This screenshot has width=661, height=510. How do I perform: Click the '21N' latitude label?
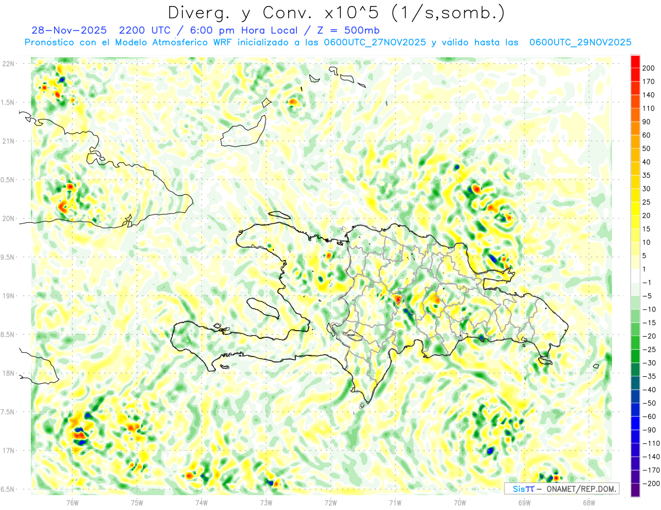pos(8,141)
